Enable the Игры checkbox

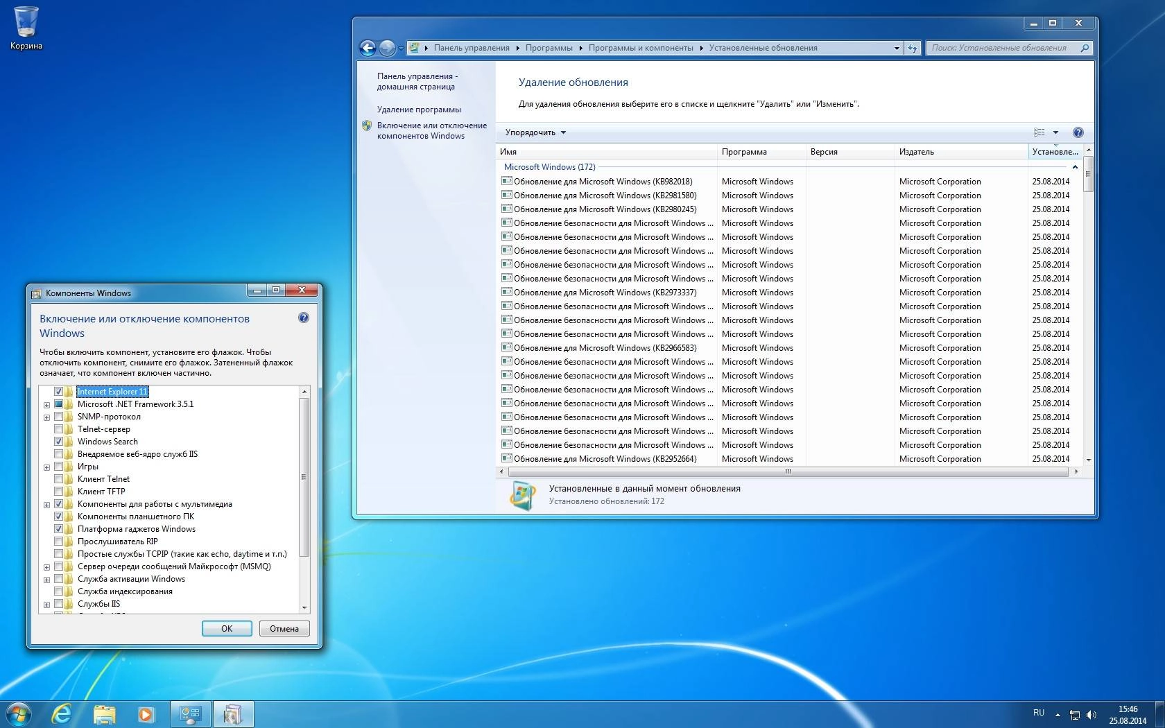[x=58, y=467]
